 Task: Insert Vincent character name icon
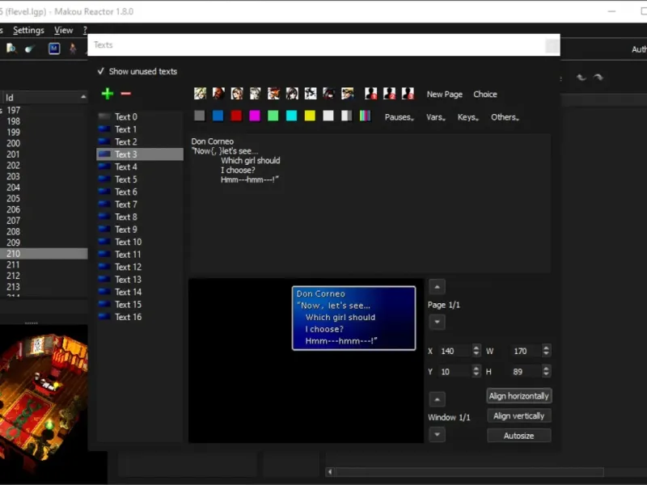point(329,94)
